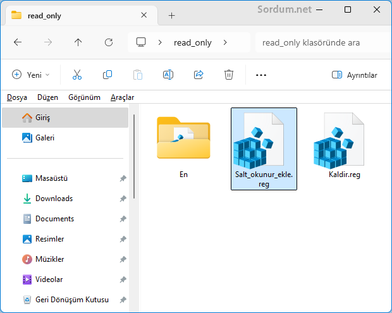Select the En folder
Image resolution: width=392 pixels, height=313 pixels.
click(x=183, y=147)
